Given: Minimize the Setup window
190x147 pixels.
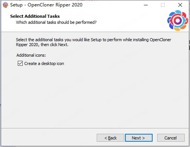Looking at the screenshot, I should pos(146,5).
